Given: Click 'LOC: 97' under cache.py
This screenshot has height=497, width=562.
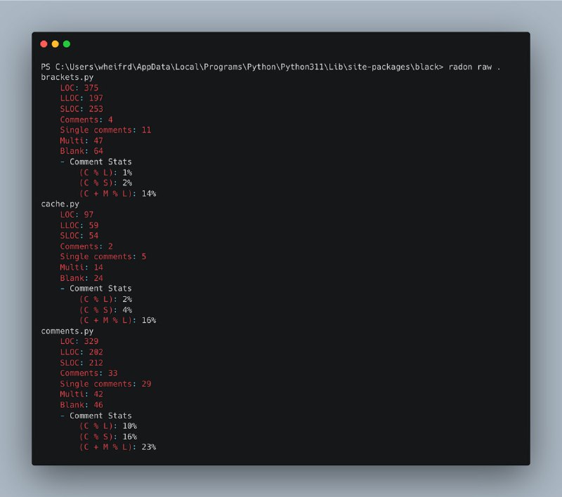Looking at the screenshot, I should [x=77, y=215].
